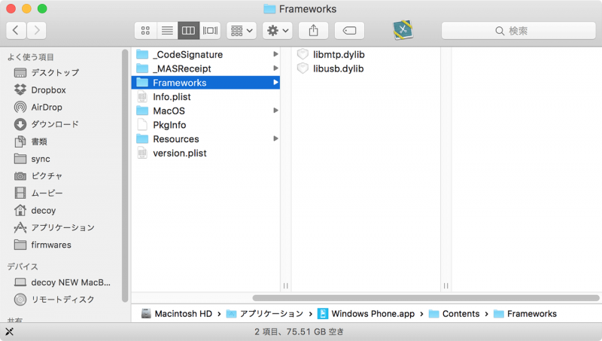Image resolution: width=602 pixels, height=341 pixels.
Task: Launch the scissors app in toolbar
Action: 403,30
